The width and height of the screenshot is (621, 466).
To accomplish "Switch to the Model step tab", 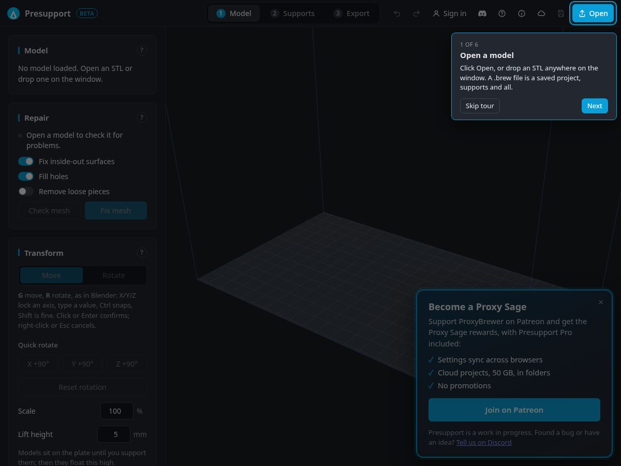I will pyautogui.click(x=234, y=13).
